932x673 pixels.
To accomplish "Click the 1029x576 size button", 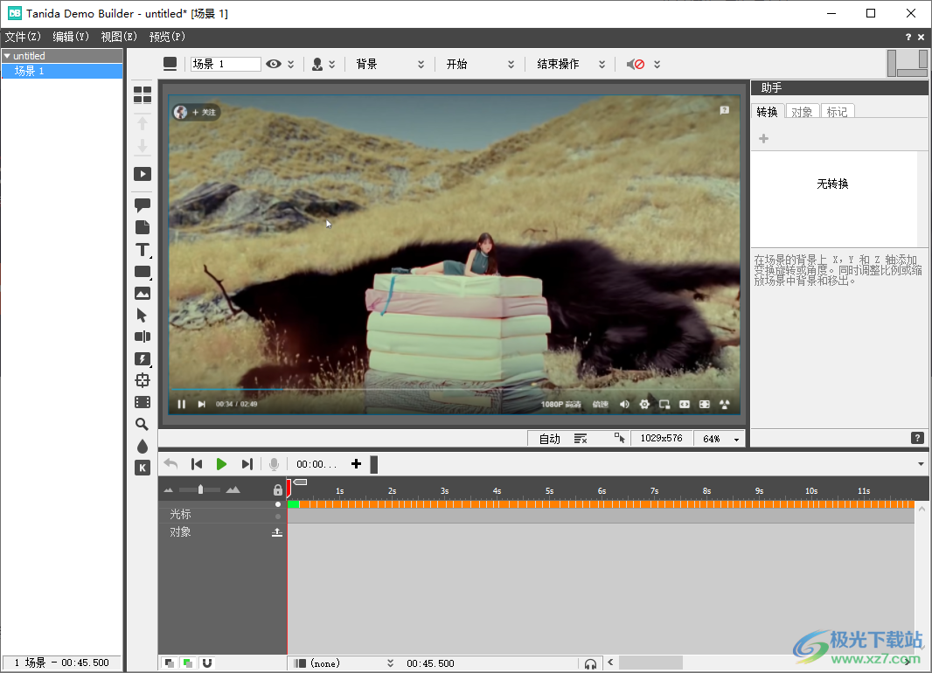I will pos(661,438).
